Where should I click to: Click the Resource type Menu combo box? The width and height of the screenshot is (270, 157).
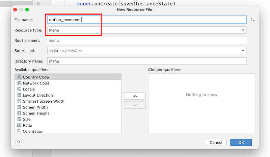click(x=147, y=30)
